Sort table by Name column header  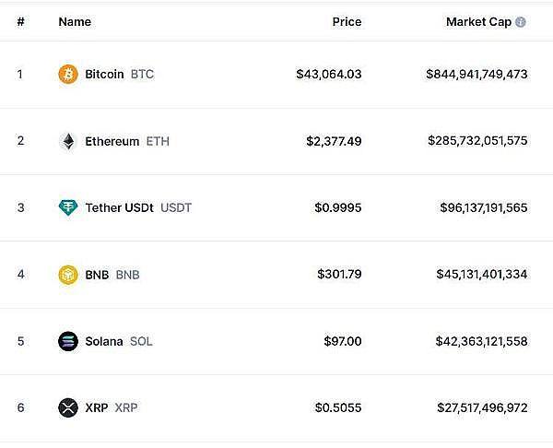click(75, 22)
